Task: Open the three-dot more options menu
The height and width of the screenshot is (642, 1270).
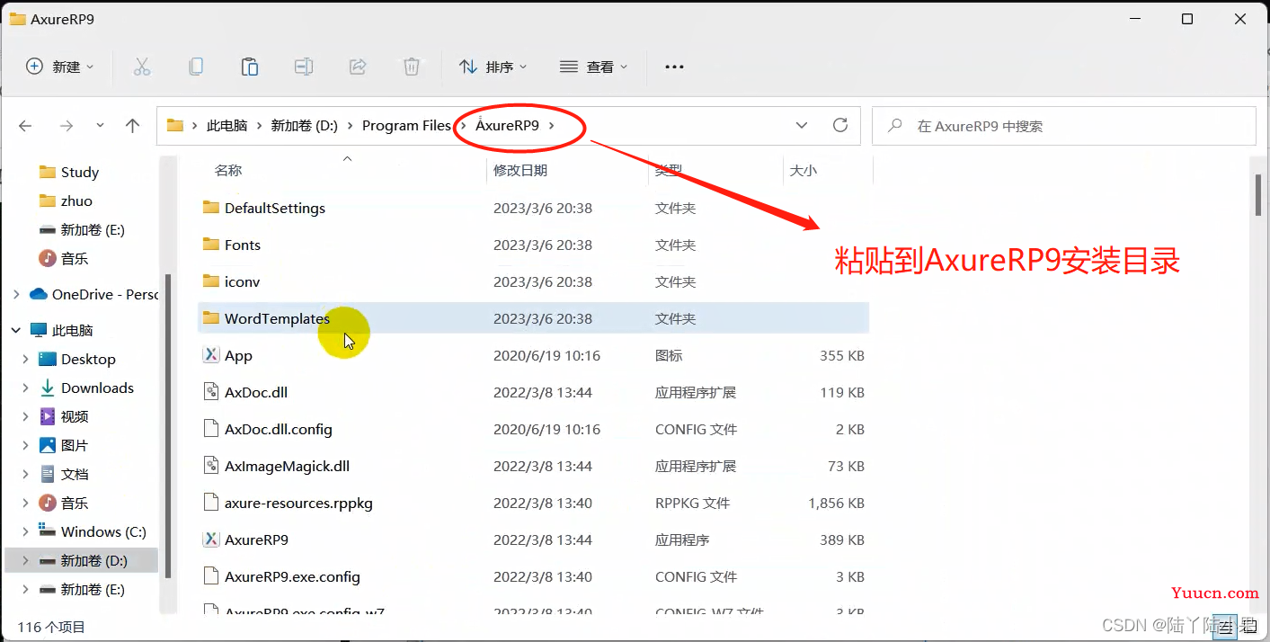Action: [674, 67]
